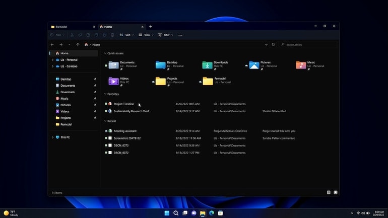The image size is (388, 218).
Task: Open Microsoft Store from taskbar
Action: [221, 213]
